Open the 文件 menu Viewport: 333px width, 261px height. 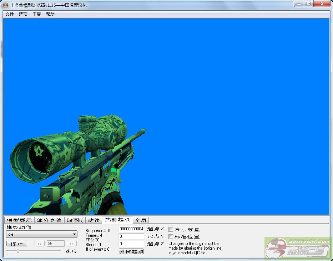[x=10, y=14]
